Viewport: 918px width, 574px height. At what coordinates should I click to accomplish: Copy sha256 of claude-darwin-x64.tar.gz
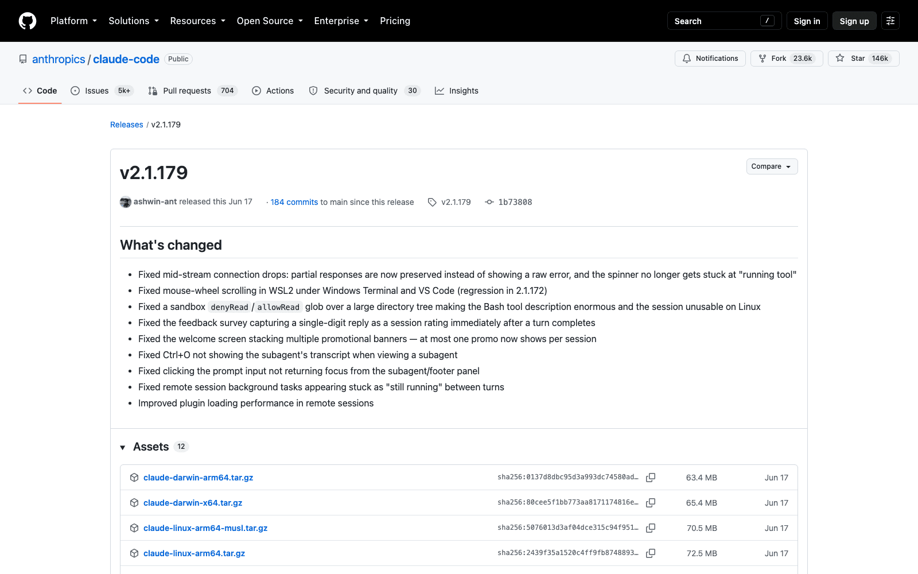(x=651, y=503)
